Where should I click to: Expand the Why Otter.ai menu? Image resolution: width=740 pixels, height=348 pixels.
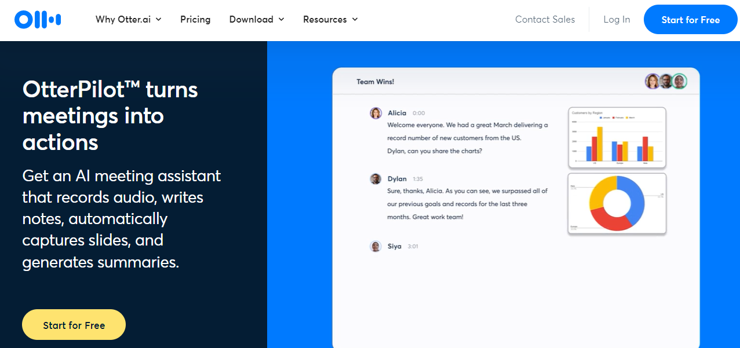coord(129,20)
